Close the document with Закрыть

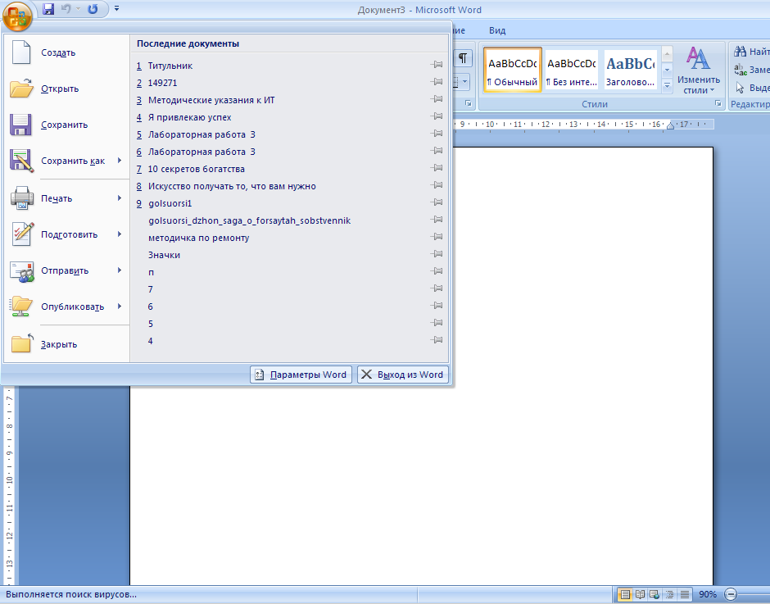(x=21, y=344)
